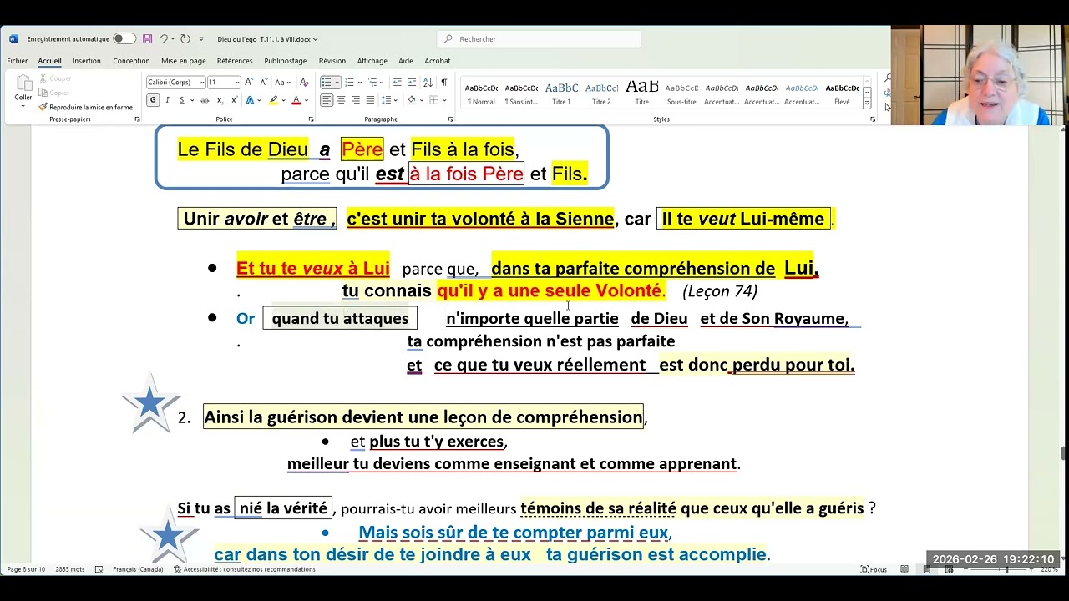
Task: Toggle bold G formatting
Action: coord(153,100)
